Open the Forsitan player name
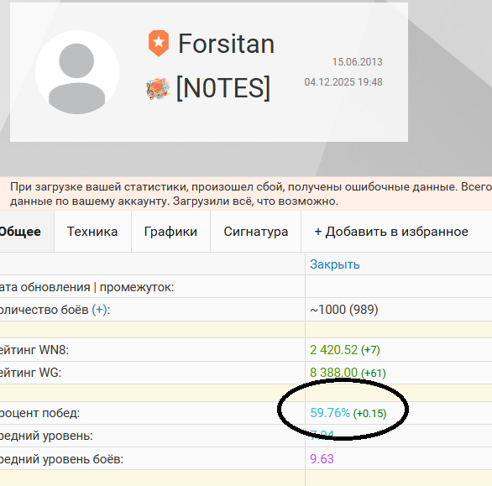Screen dimensions: 492x486 coord(226,44)
